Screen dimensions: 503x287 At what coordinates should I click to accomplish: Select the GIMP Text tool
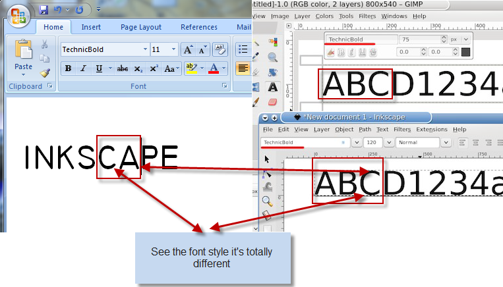click(x=272, y=87)
